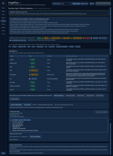Screen dimensions: 113x156
Task: Click the FF ForgeFlow logo icon
Action: pos(3,3)
